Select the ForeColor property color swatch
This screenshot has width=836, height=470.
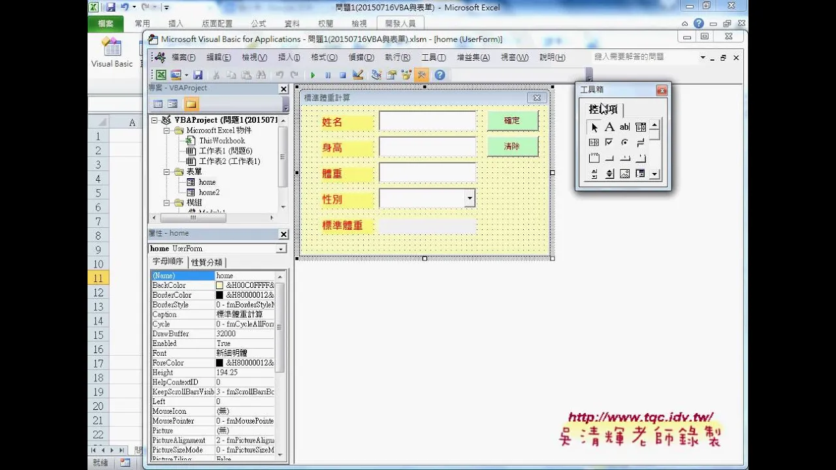[x=219, y=363]
